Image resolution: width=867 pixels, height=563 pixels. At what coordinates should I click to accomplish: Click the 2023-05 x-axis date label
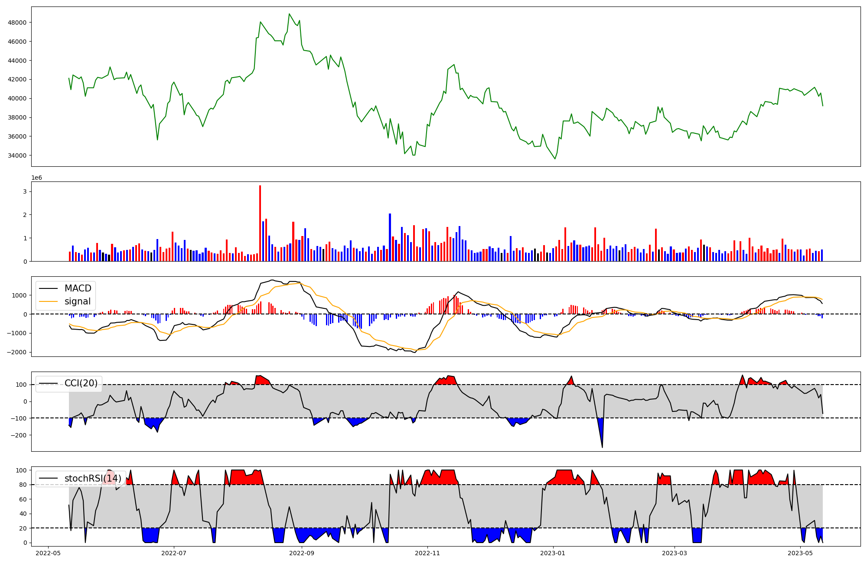(800, 553)
